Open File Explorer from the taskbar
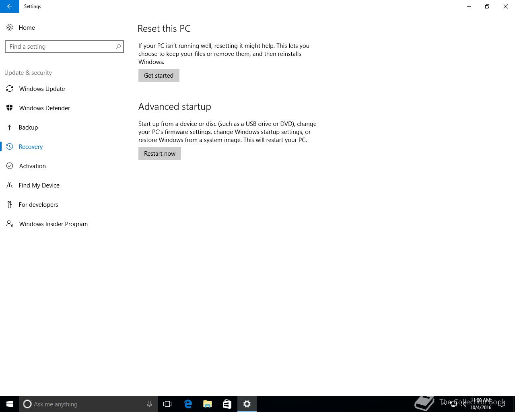This screenshot has width=515, height=412. pyautogui.click(x=208, y=404)
